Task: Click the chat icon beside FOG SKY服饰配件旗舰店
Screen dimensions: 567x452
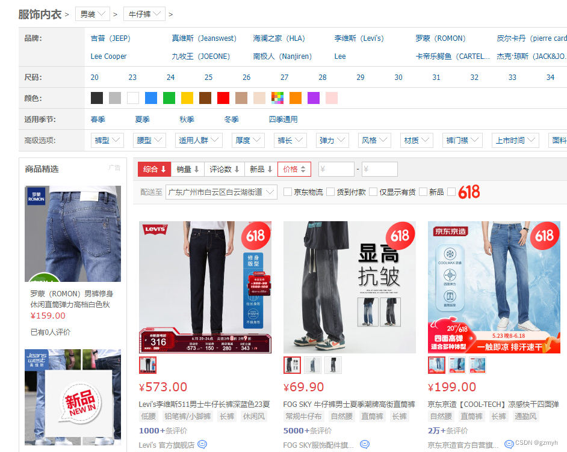Action: [x=365, y=444]
